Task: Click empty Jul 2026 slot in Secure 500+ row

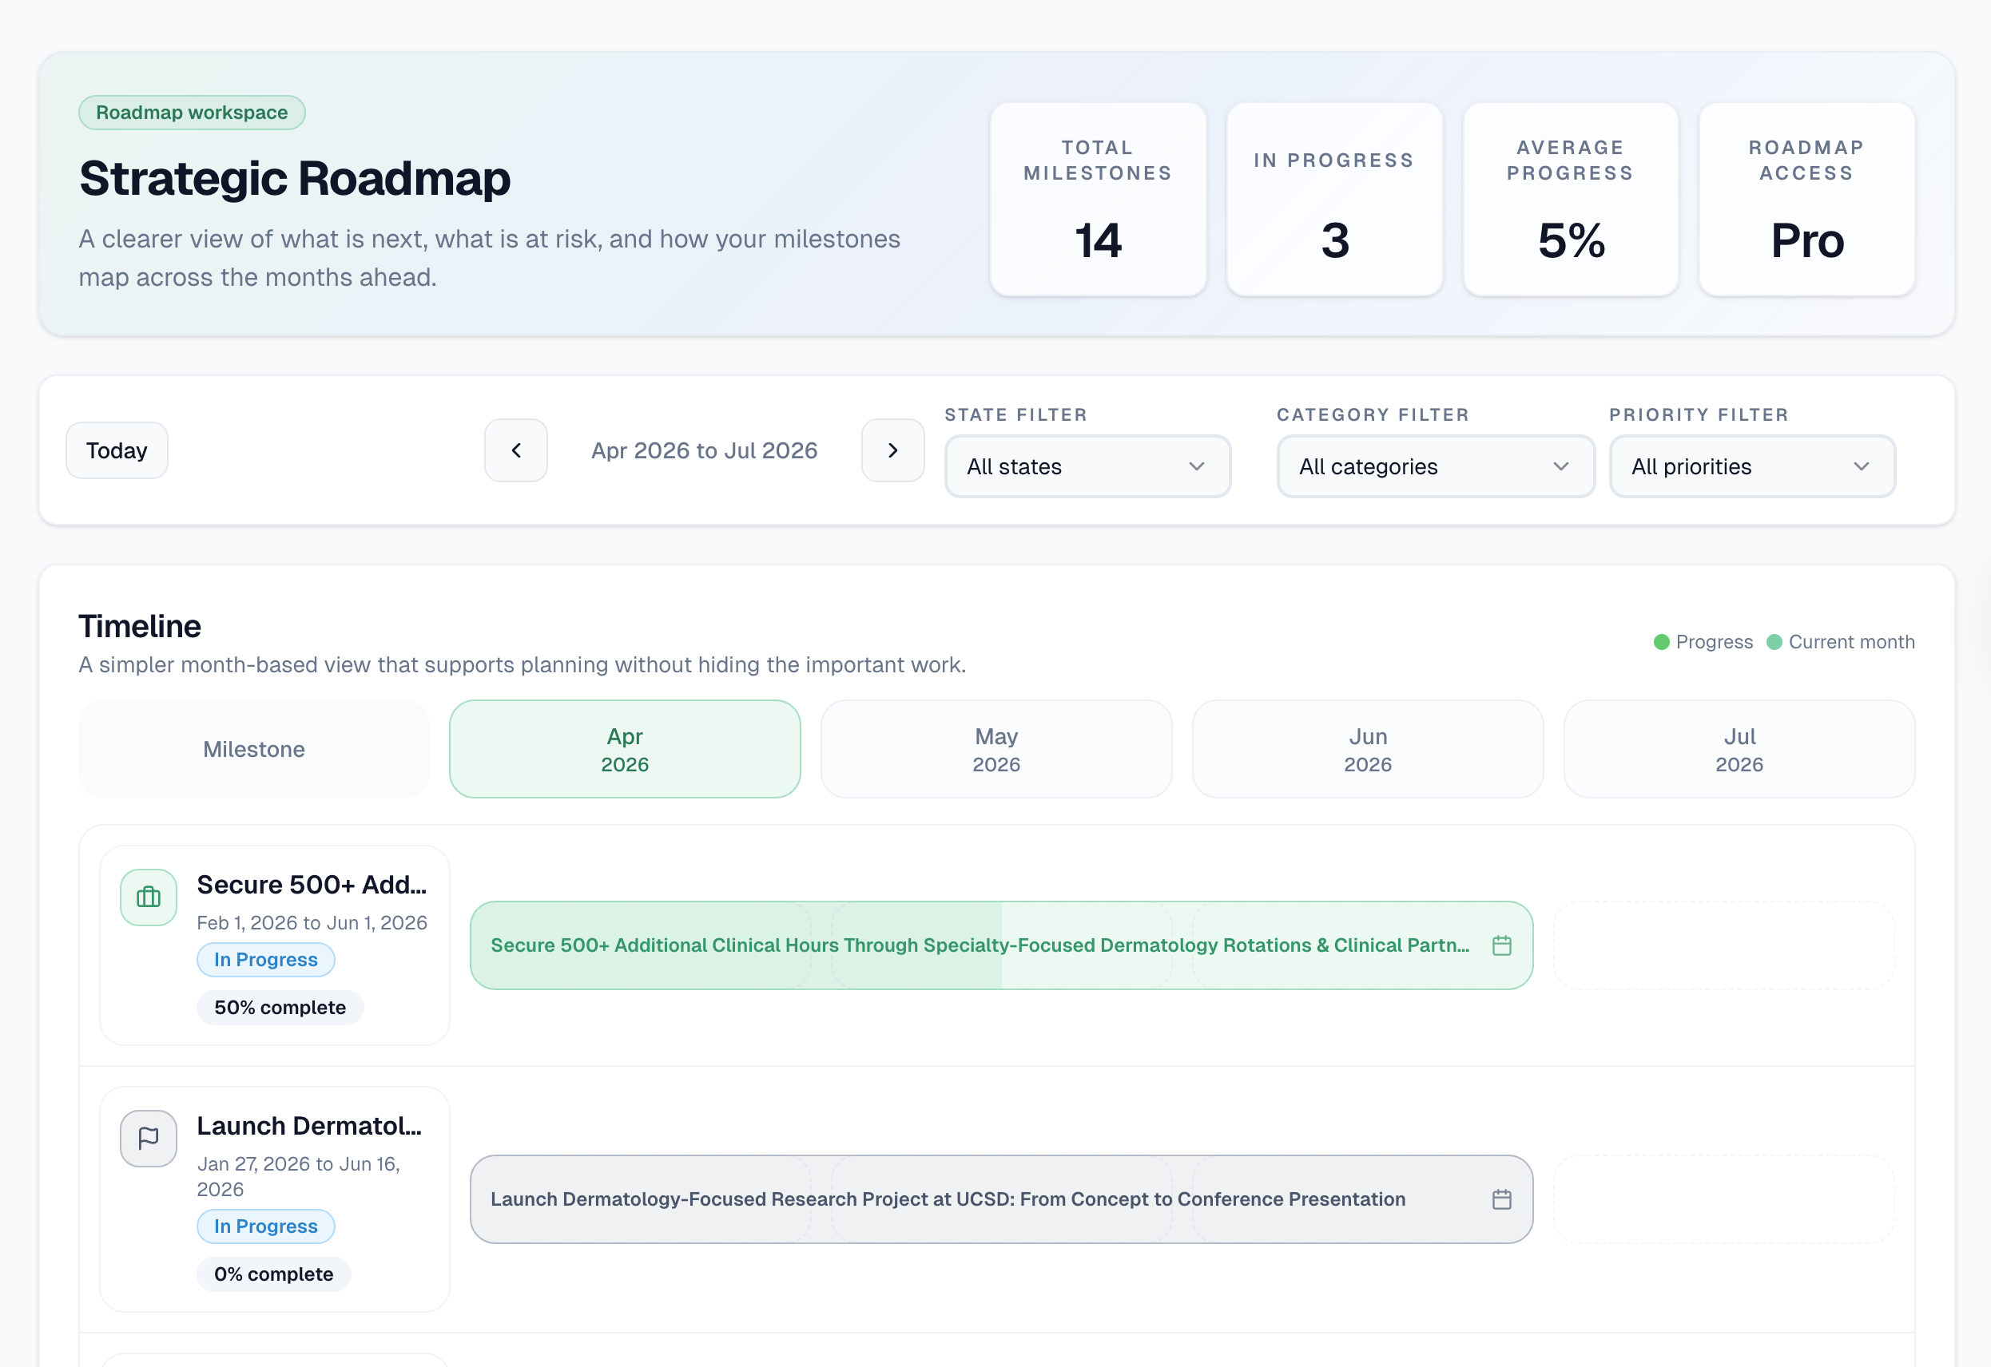Action: tap(1723, 945)
